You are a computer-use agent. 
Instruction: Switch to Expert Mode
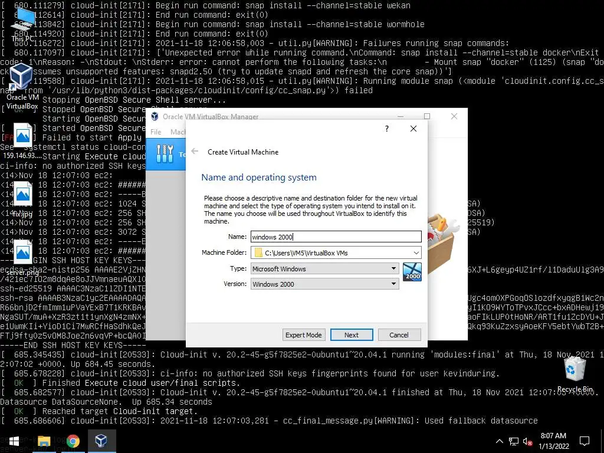click(x=304, y=335)
